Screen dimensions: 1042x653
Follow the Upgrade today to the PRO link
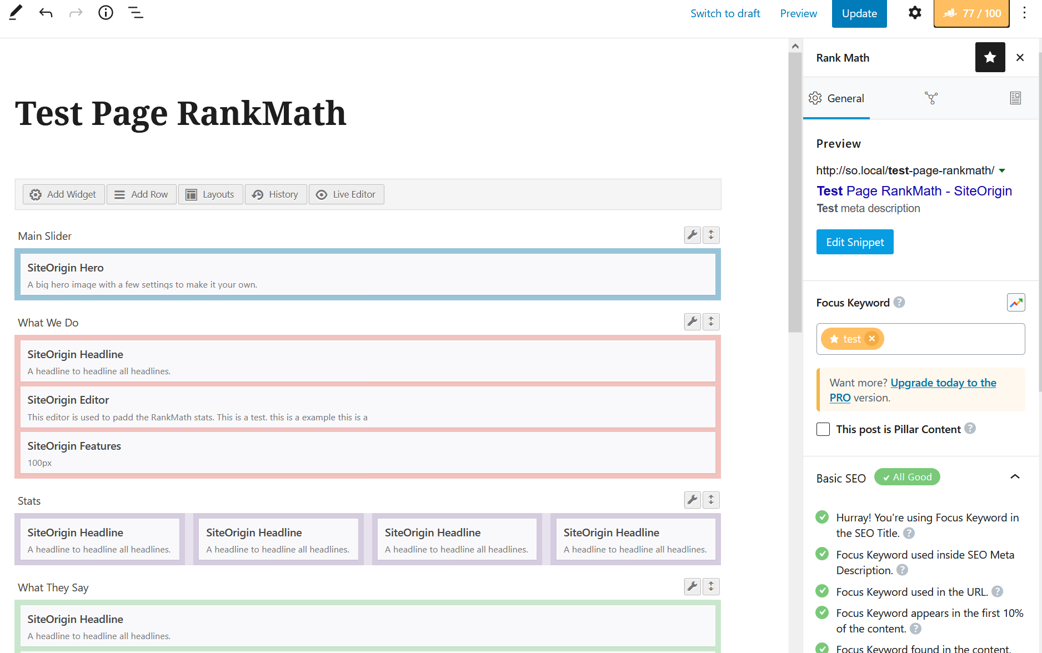click(x=943, y=383)
